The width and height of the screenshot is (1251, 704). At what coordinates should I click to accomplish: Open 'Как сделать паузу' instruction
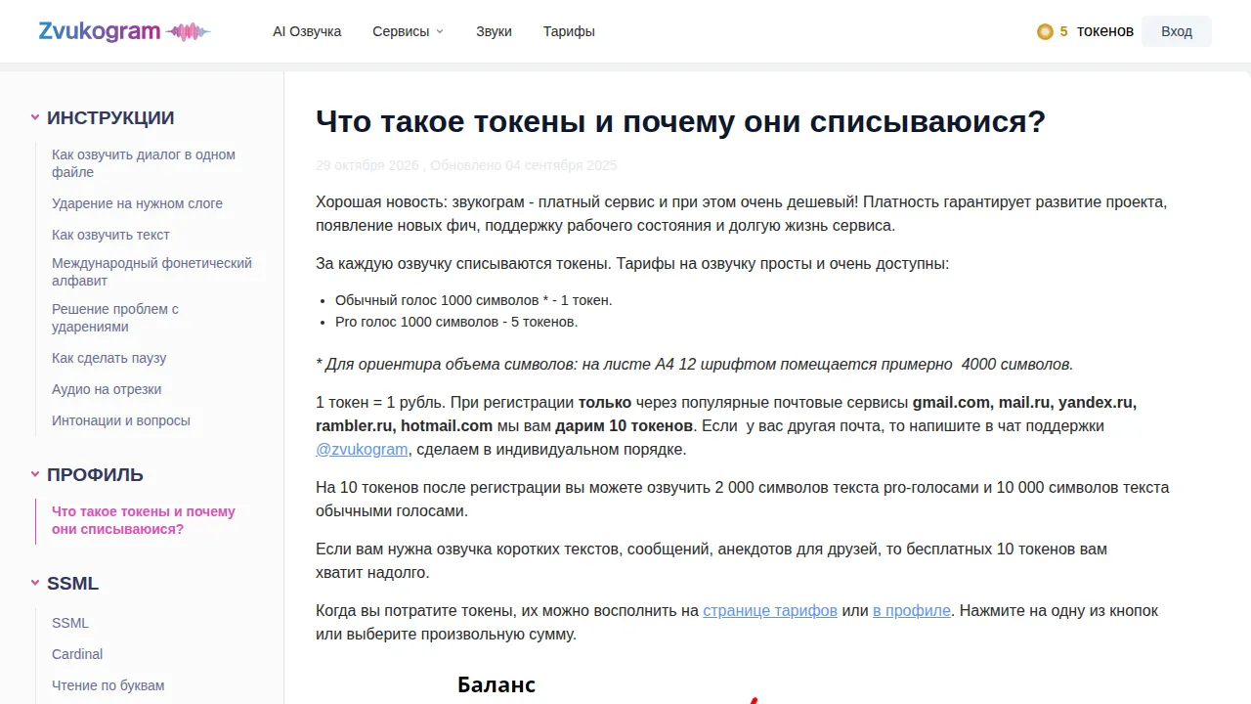(109, 358)
